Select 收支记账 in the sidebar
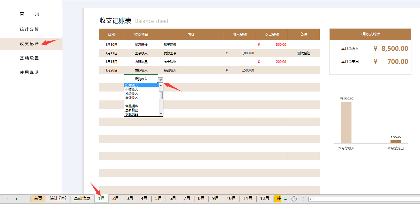This screenshot has height=204, width=420. pyautogui.click(x=31, y=44)
